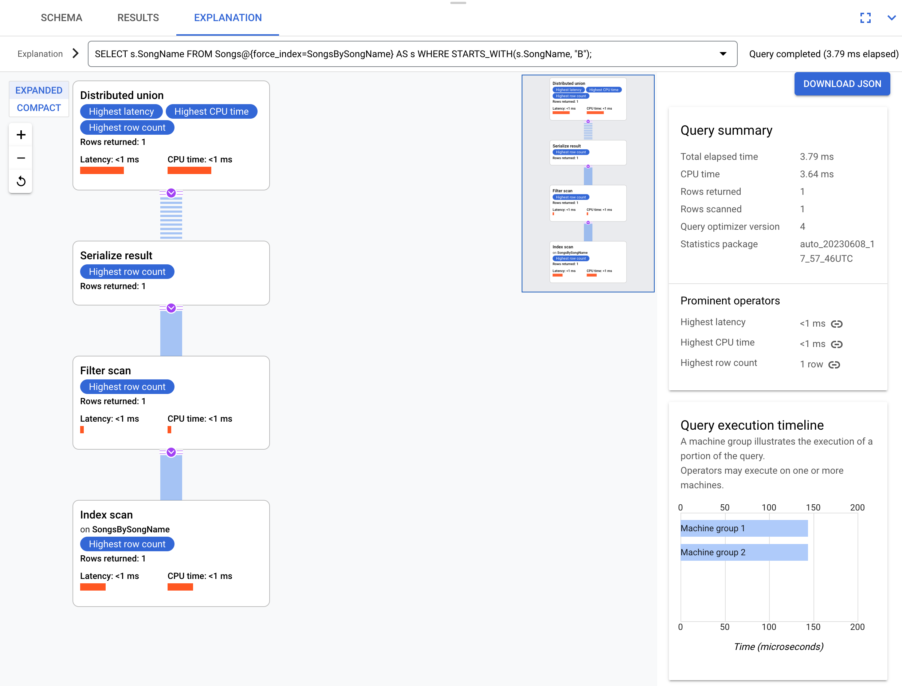Expand the Explanation breadcrumb chevron
This screenshot has height=686, width=902.
pyautogui.click(x=74, y=54)
